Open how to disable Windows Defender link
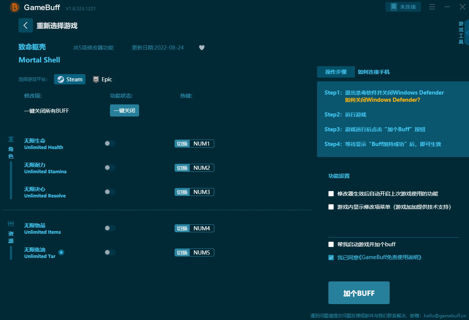This screenshot has width=469, height=320. pos(382,100)
